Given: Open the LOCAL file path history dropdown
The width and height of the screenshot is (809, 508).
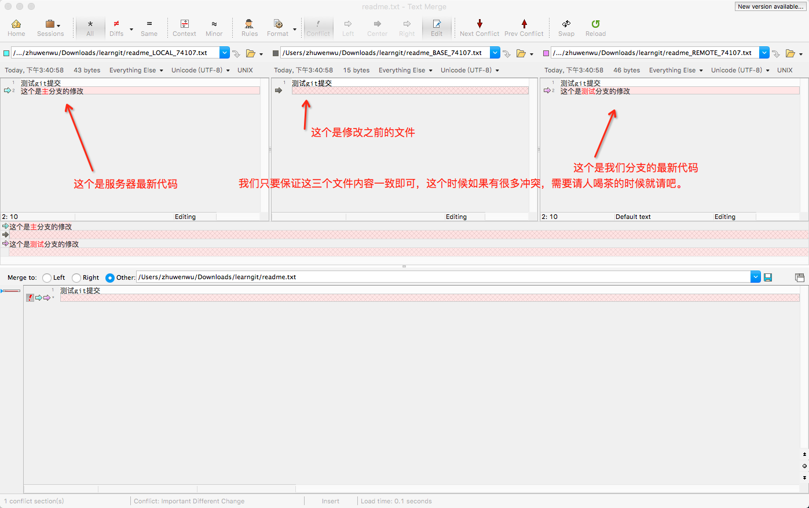Looking at the screenshot, I should pos(225,53).
